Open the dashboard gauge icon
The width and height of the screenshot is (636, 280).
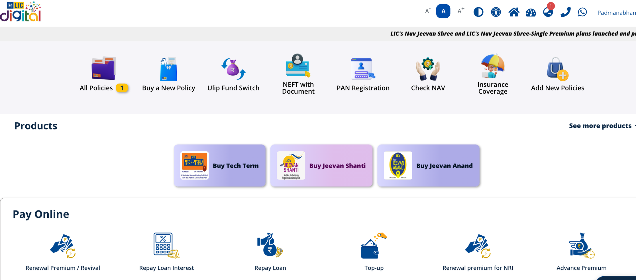(x=531, y=13)
